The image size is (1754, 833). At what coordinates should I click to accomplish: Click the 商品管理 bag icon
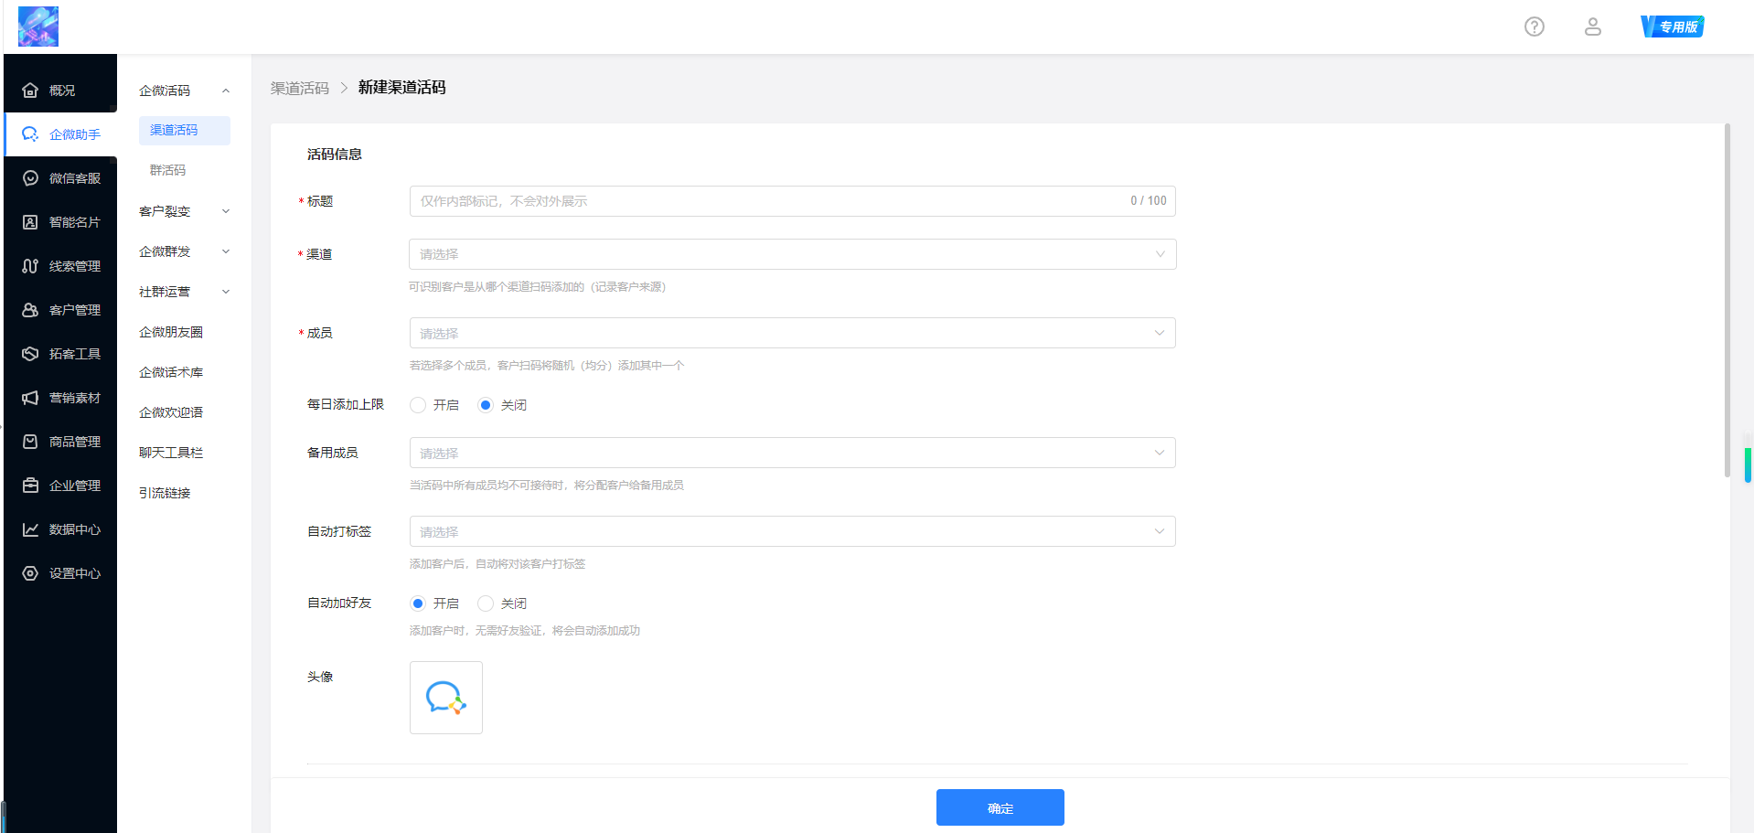tap(30, 442)
